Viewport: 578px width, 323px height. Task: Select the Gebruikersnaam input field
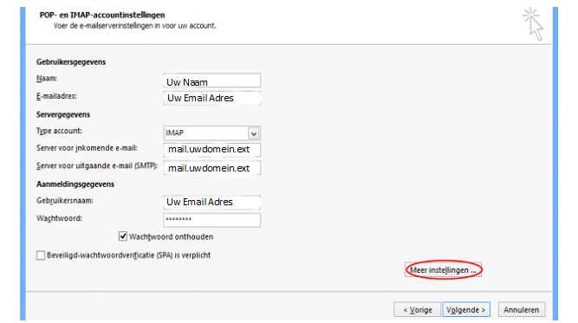pos(211,202)
